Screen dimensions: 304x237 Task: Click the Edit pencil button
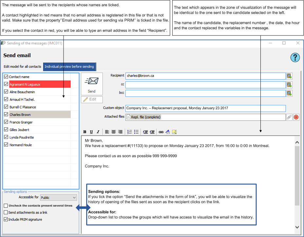(92, 99)
